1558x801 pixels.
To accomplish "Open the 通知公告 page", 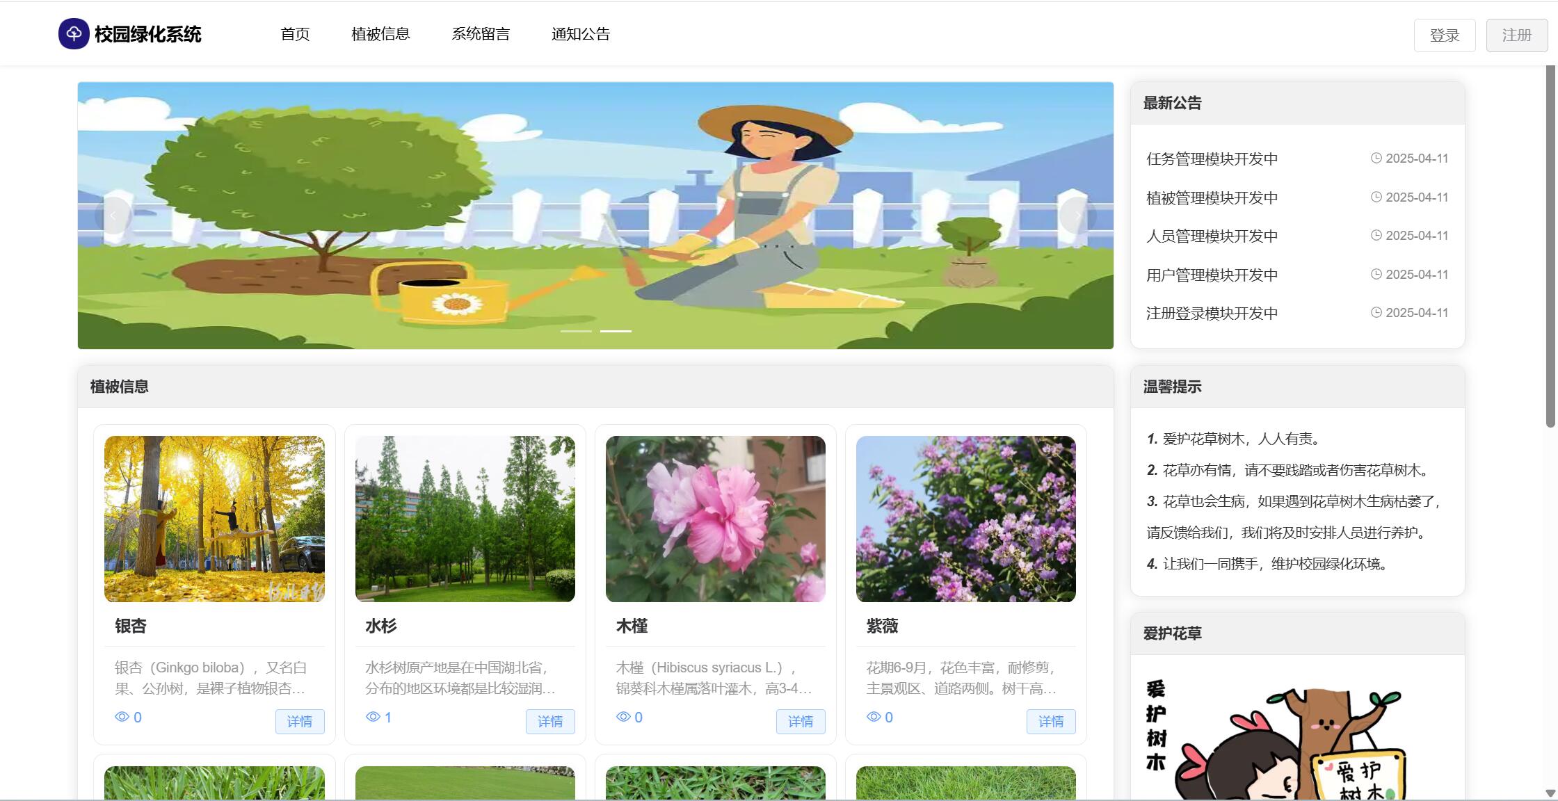I will (x=580, y=33).
